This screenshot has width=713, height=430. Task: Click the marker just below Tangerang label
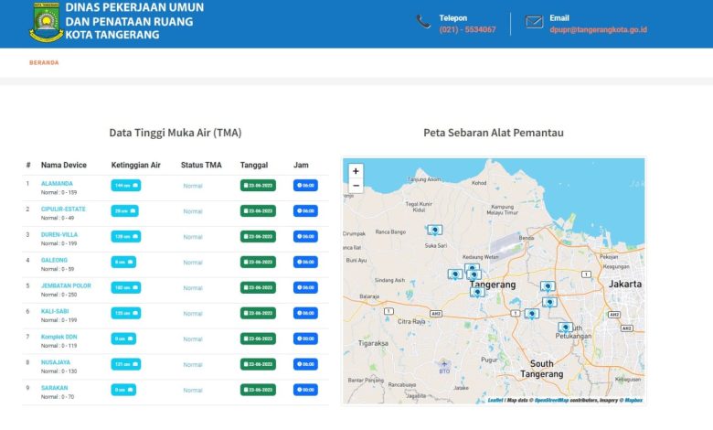[477, 292]
